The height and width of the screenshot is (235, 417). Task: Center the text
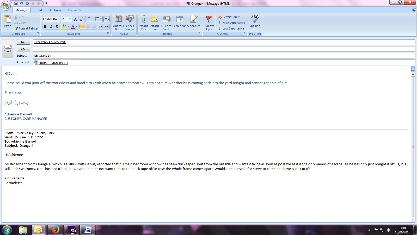88,27
